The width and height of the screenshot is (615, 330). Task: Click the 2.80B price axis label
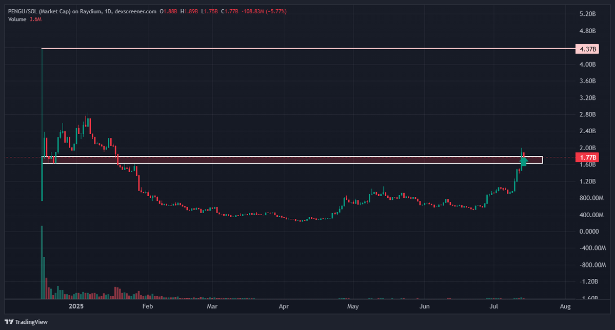click(x=587, y=114)
